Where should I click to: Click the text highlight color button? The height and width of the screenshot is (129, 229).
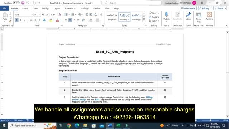click(x=51, y=20)
